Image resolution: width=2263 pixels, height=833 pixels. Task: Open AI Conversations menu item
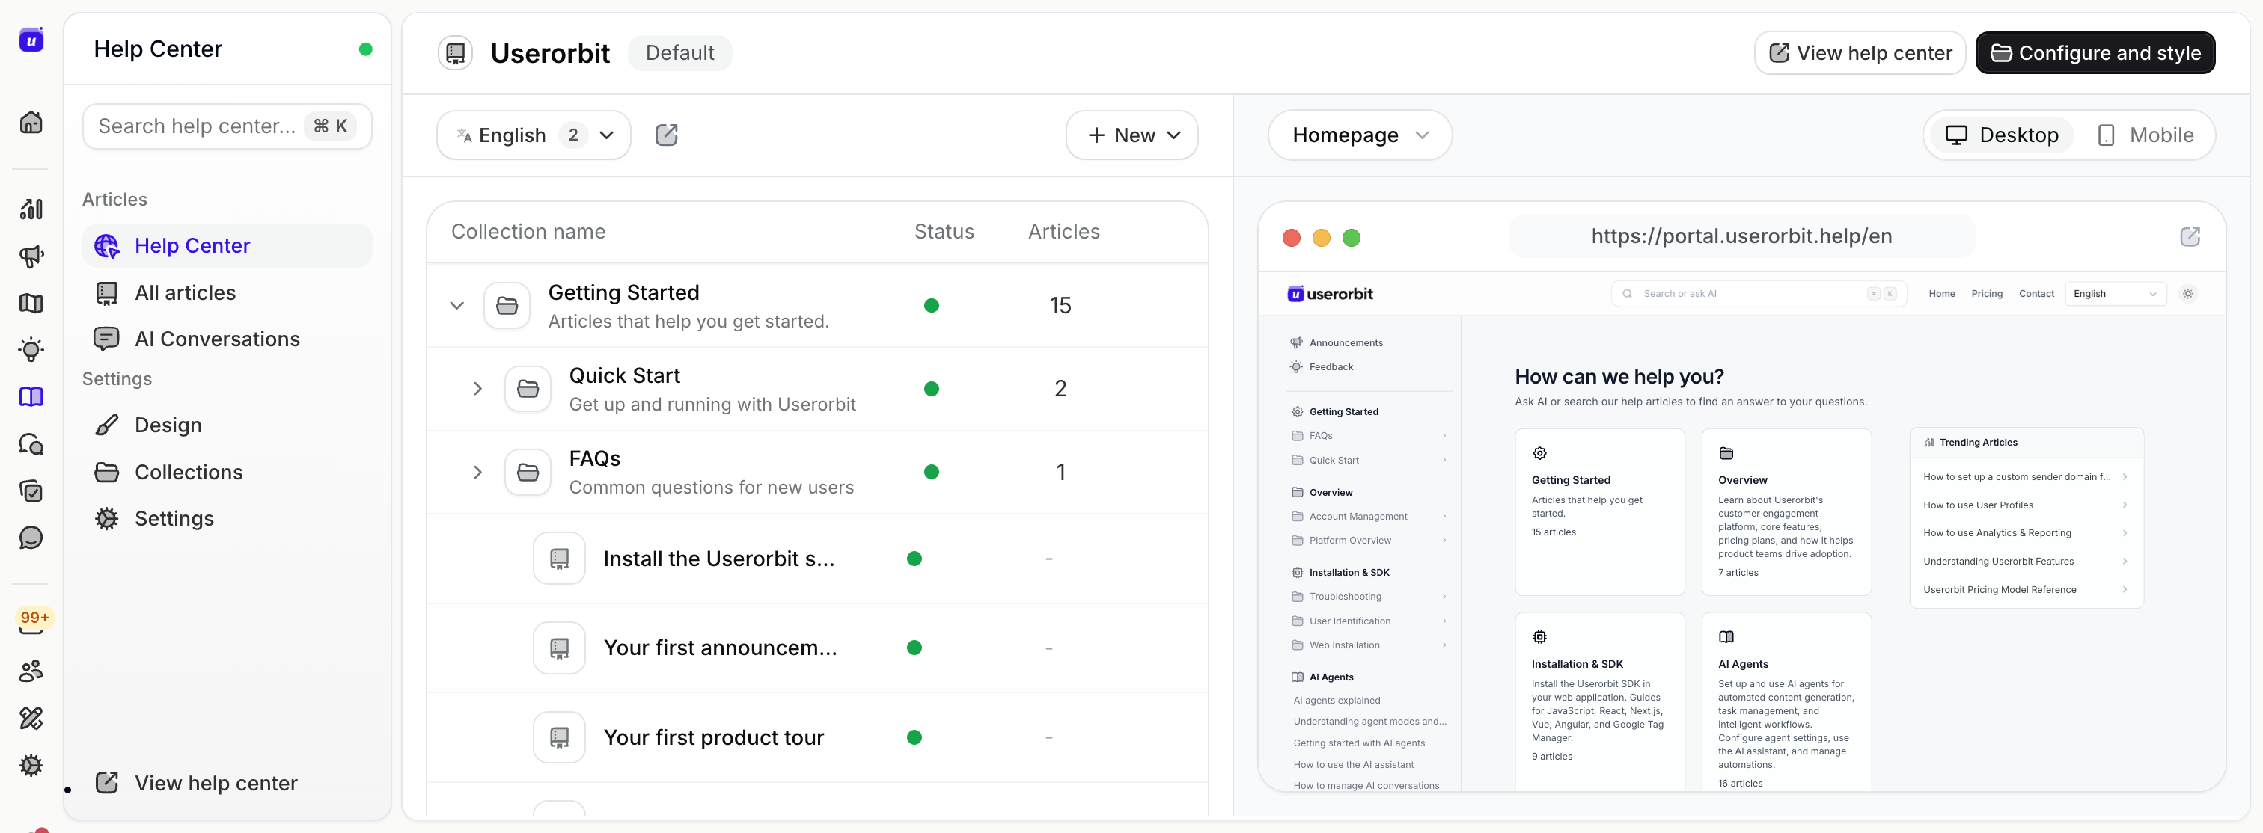coord(227,339)
